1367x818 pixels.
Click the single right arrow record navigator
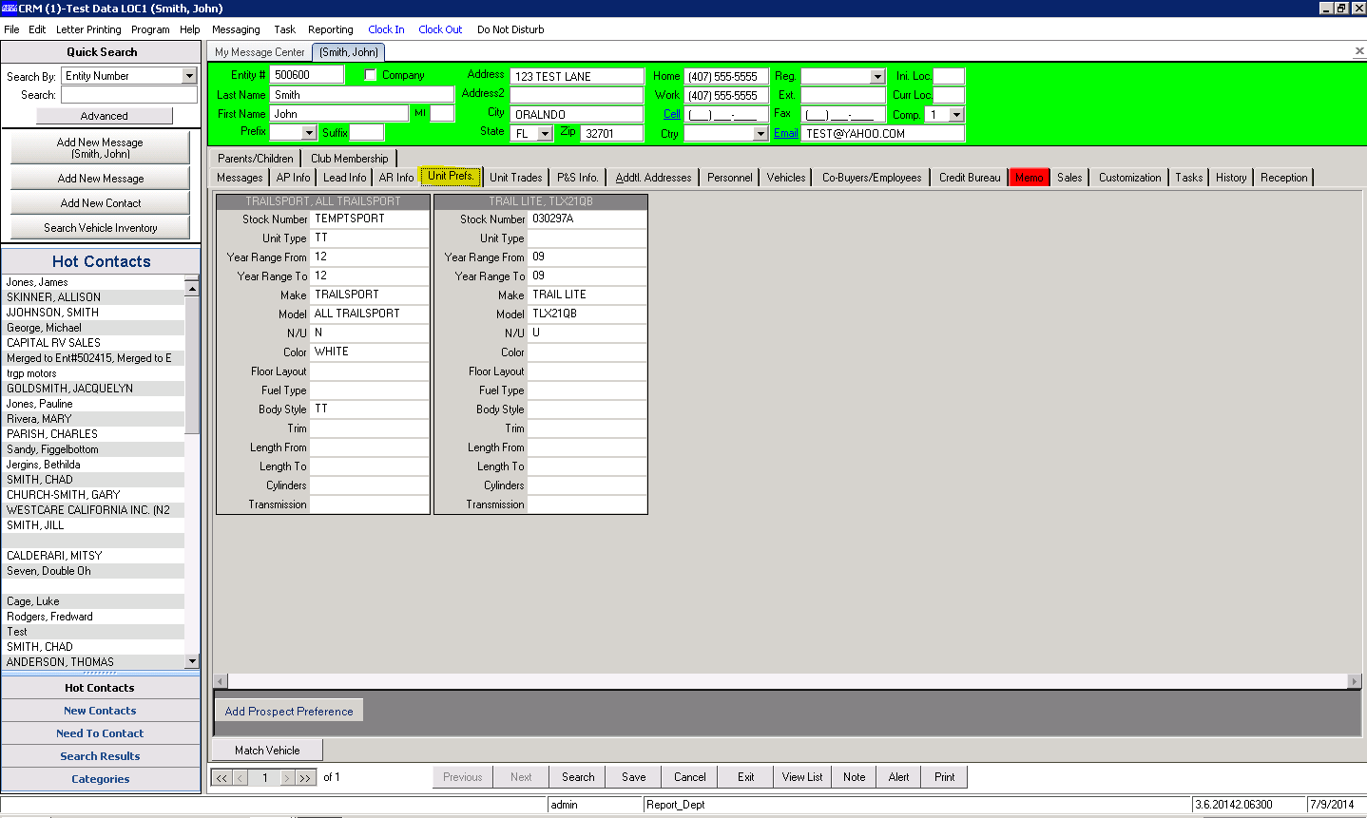(x=286, y=776)
